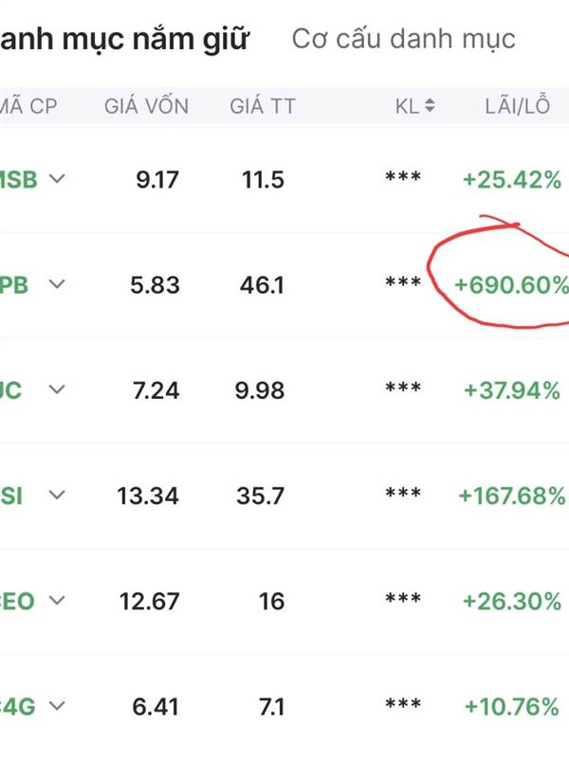Open the chevron in the 6.41 cost row
Viewport: 569px width, 758px height.
click(57, 705)
